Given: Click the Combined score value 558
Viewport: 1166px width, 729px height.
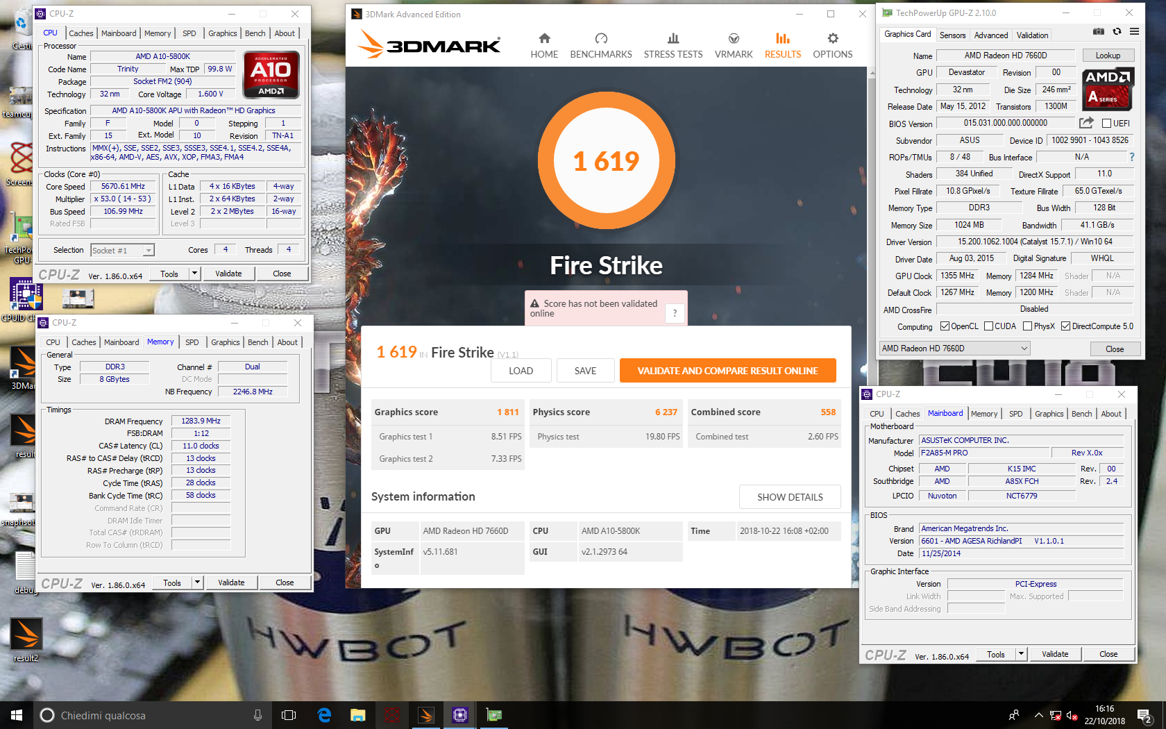Looking at the screenshot, I should point(828,412).
